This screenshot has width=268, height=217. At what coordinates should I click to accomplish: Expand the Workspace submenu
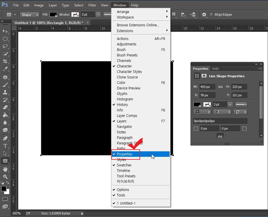141,17
